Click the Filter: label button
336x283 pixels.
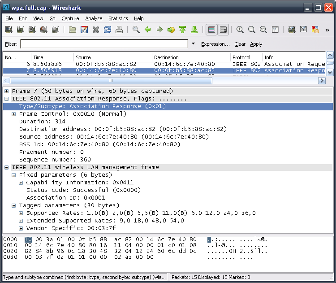coord(11,44)
